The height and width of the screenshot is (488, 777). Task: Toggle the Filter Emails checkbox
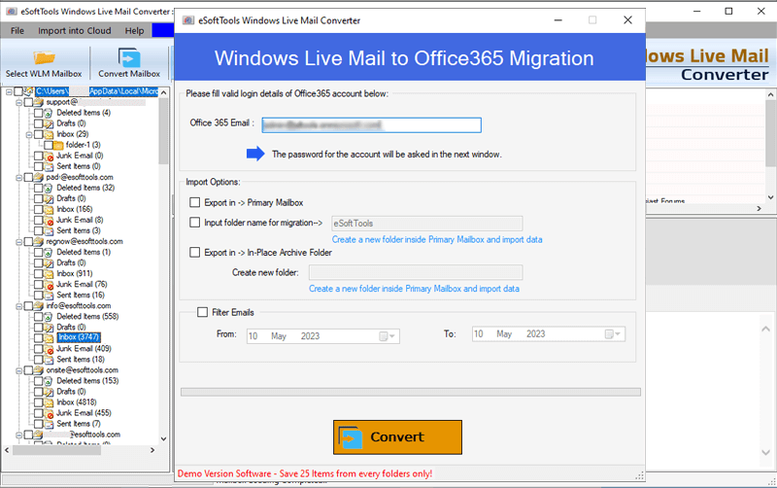coord(202,312)
